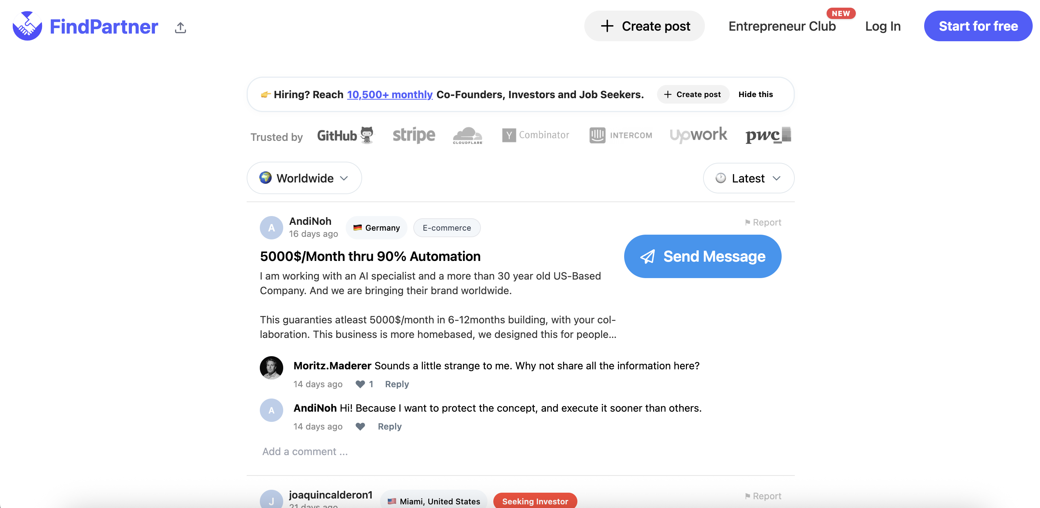This screenshot has width=1040, height=508.
Task: Click the PwC logo
Action: (x=768, y=135)
